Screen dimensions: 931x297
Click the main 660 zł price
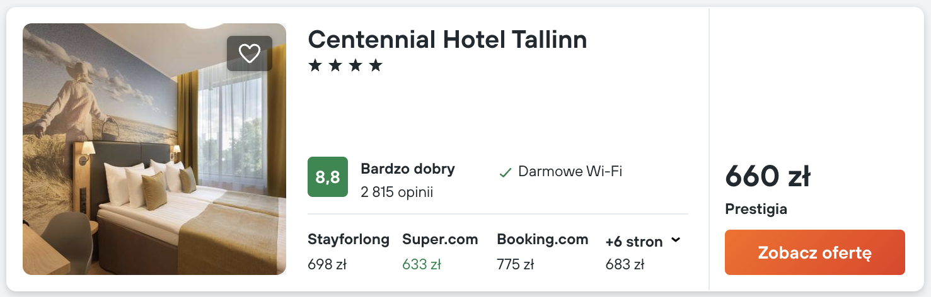coord(767,176)
